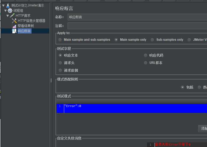207x147 pixels.
Task: Click the "Error":0 test pattern row
Action: (x=132, y=109)
